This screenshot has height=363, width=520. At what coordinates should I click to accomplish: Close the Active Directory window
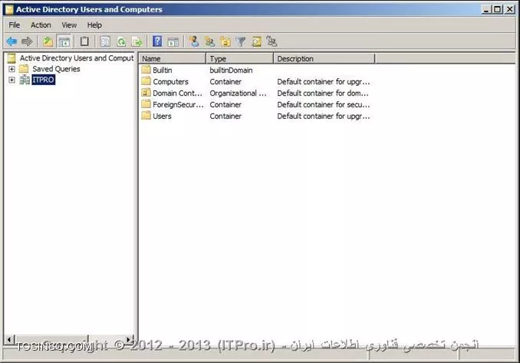click(x=510, y=9)
